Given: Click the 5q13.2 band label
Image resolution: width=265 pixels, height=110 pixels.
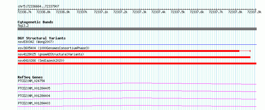Looking at the screenshot, I should 23,26.
